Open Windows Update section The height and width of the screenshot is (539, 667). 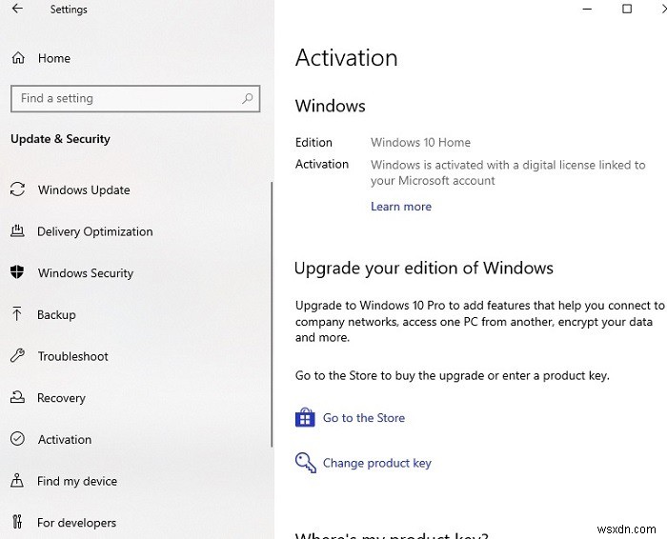point(84,190)
